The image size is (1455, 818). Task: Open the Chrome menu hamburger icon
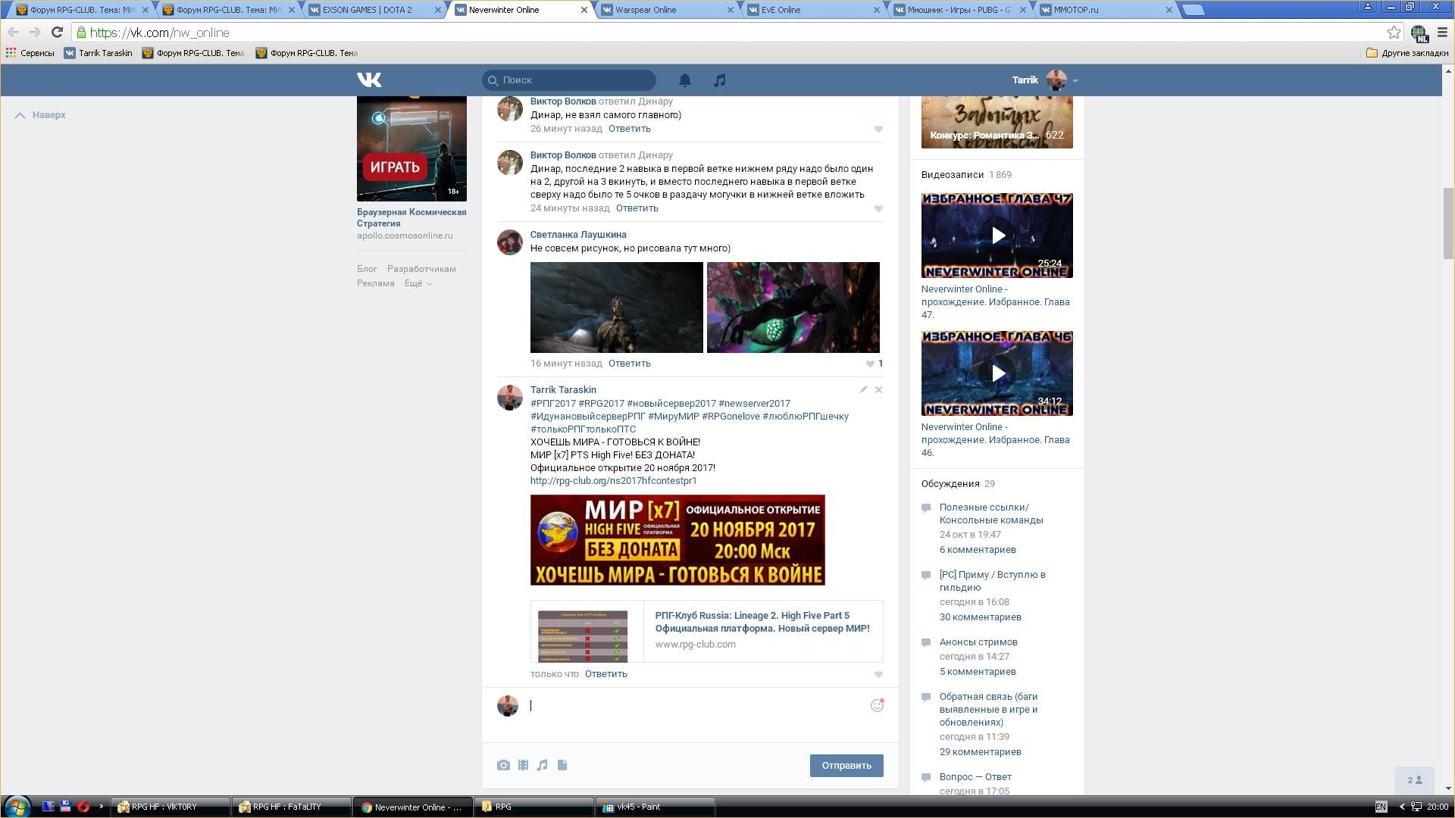1442,32
